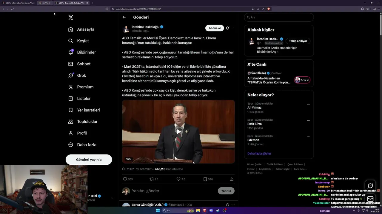This screenshot has width=382, height=214.
Task: Click share icon under the post
Action: pos(232,179)
